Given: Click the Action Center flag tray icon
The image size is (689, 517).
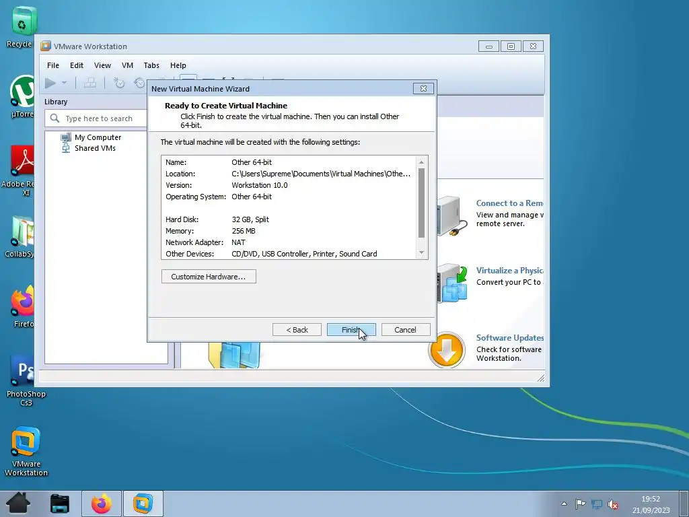Looking at the screenshot, I should [580, 504].
